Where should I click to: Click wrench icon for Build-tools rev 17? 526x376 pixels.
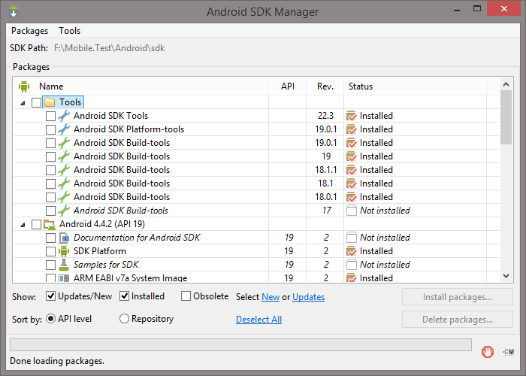tap(64, 211)
